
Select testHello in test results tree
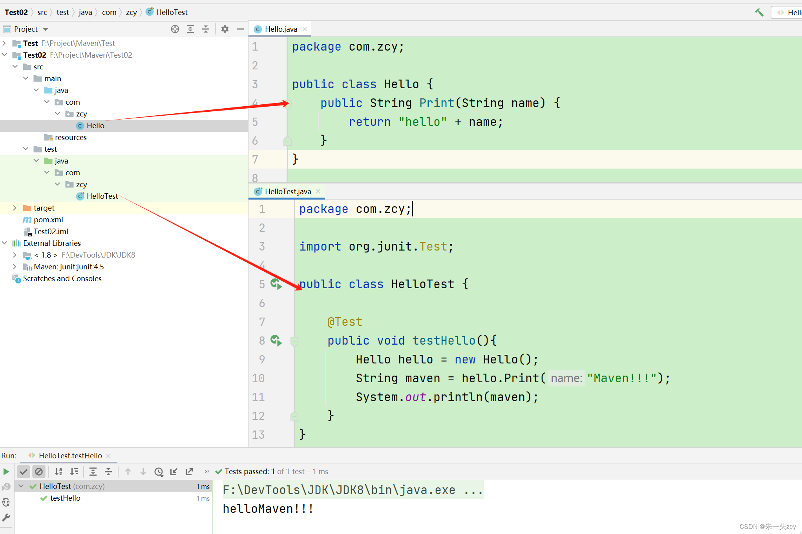[x=65, y=498]
